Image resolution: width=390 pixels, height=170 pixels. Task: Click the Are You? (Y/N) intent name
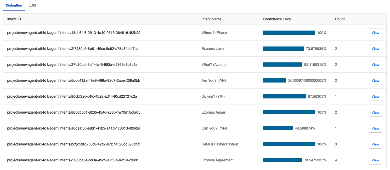tap(214, 80)
